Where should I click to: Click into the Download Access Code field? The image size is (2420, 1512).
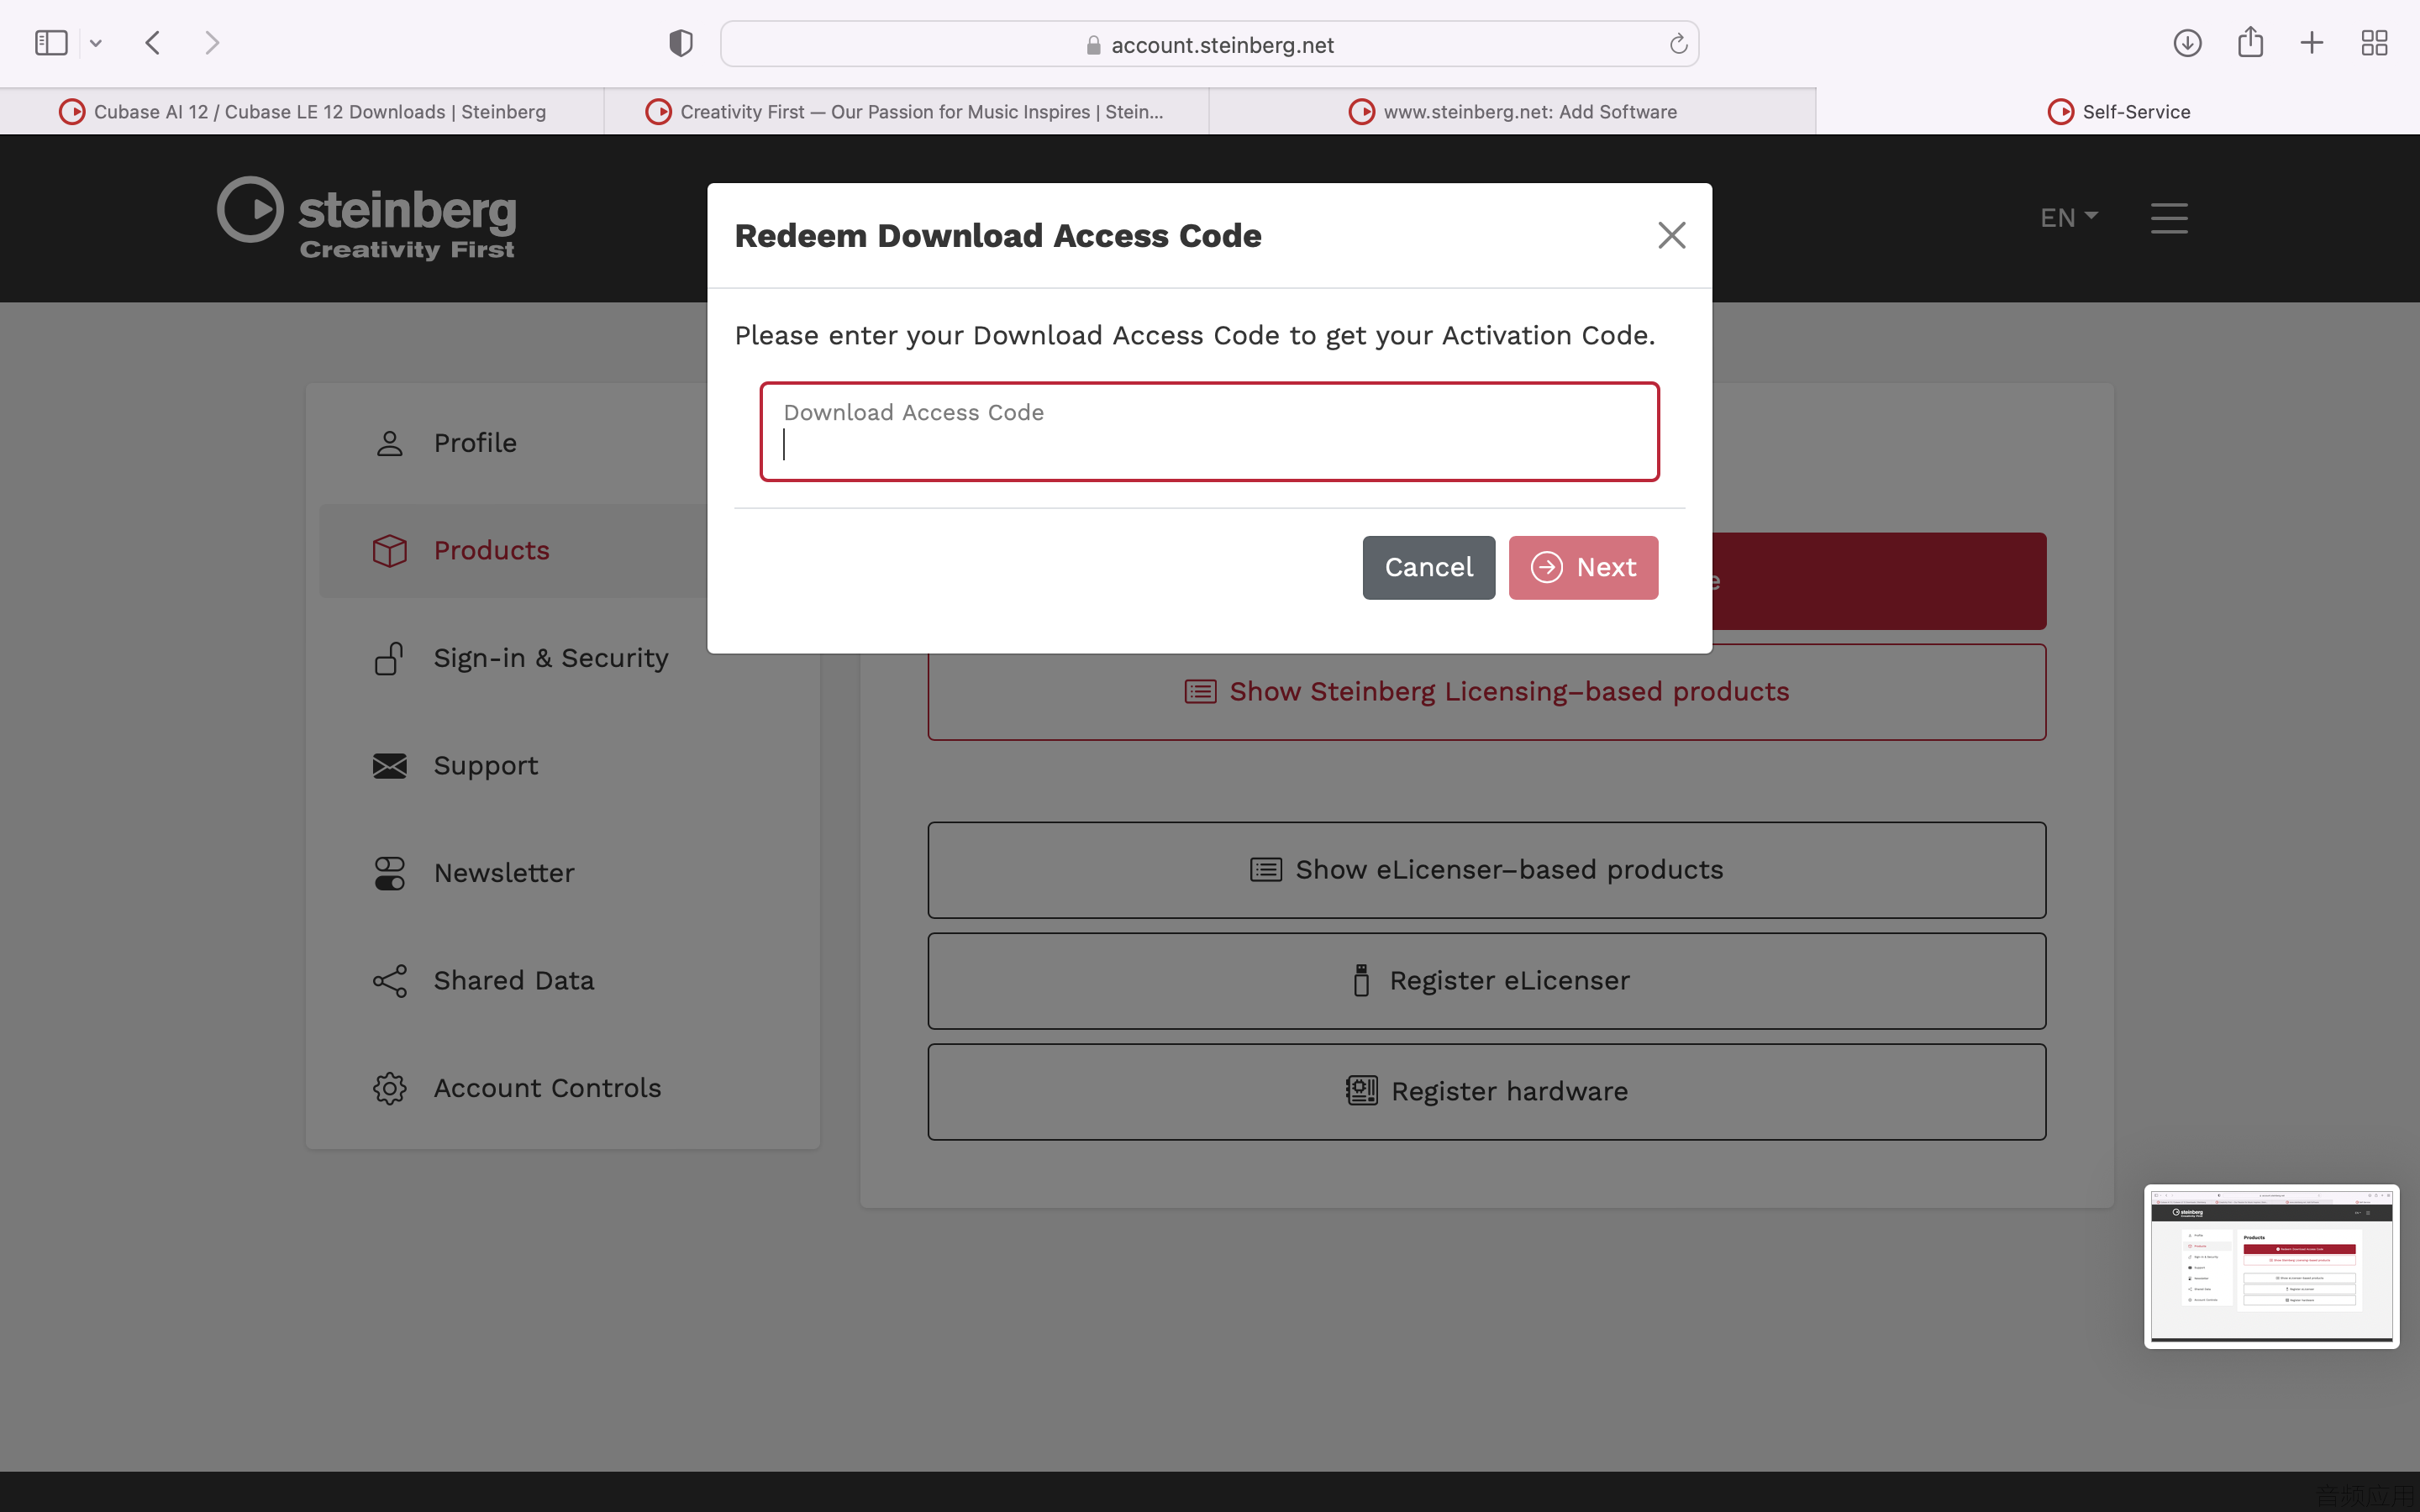tap(1209, 431)
